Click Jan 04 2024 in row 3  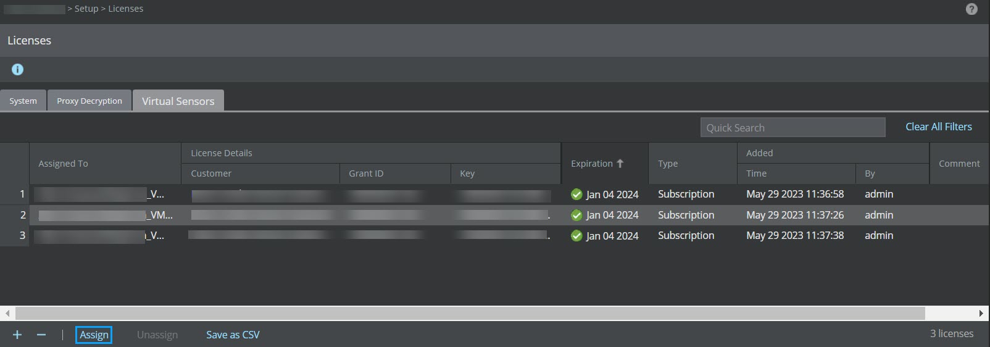click(612, 236)
